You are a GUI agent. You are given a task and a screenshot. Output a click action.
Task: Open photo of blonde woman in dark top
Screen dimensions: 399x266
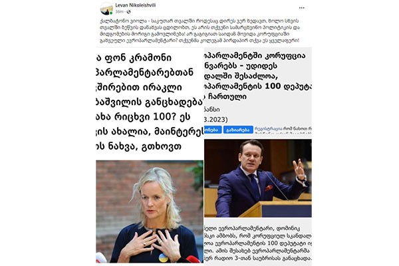coord(150,211)
